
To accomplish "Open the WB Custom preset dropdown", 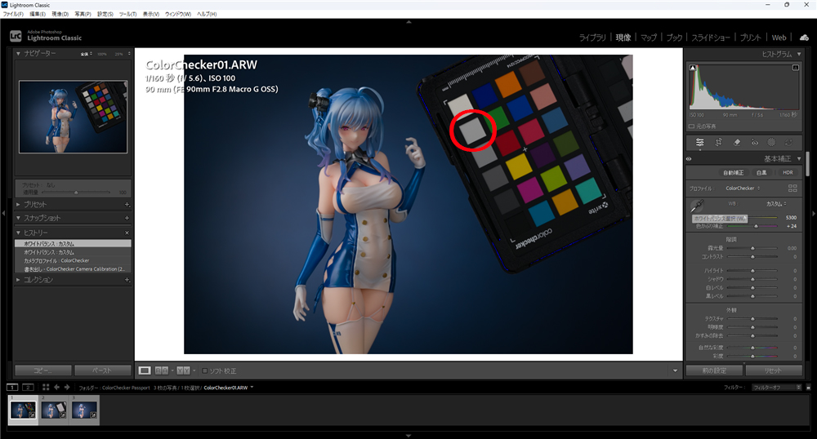I will tap(776, 203).
